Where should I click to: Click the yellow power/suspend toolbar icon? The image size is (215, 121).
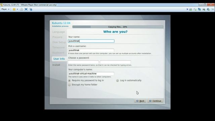click(x=14, y=9)
